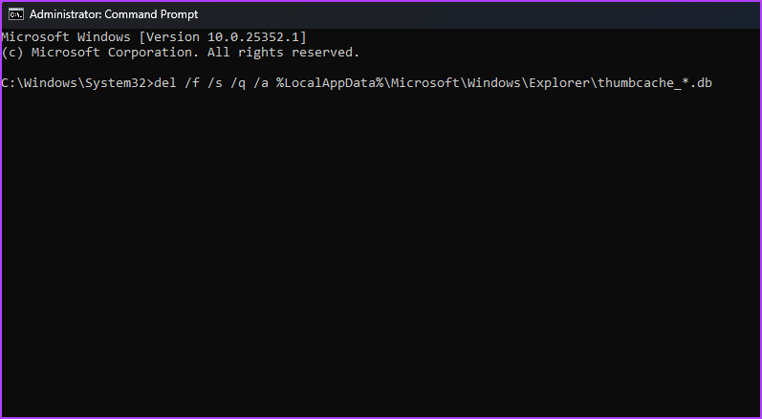Click the /a switch in the command
This screenshot has height=419, width=762.
[260, 83]
